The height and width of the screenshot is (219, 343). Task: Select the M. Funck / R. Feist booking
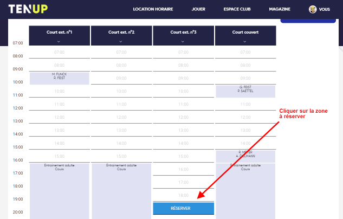(x=59, y=78)
